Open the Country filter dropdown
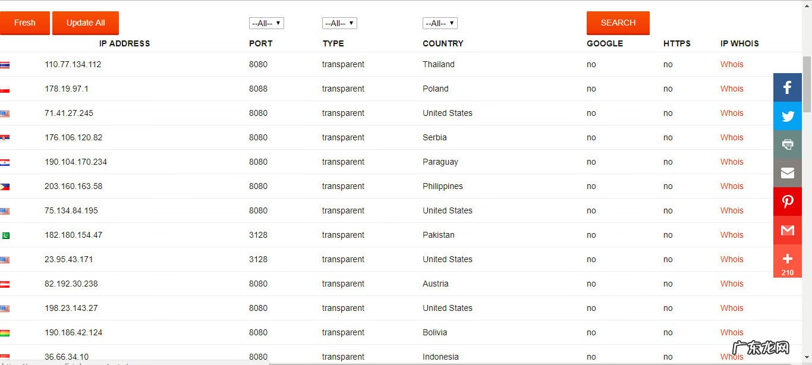Viewport: 812px width, 365px height. coord(440,23)
